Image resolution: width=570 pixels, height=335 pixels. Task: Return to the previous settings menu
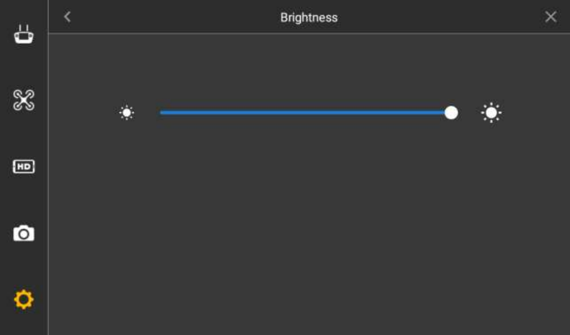click(x=67, y=17)
